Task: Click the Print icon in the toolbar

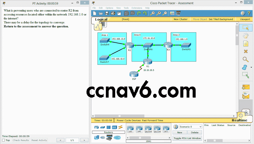Action: click(x=113, y=13)
